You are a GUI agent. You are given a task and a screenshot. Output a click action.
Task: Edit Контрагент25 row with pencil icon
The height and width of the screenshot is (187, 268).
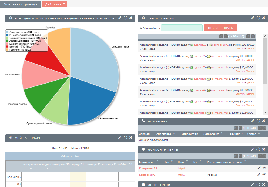coord(259,168)
